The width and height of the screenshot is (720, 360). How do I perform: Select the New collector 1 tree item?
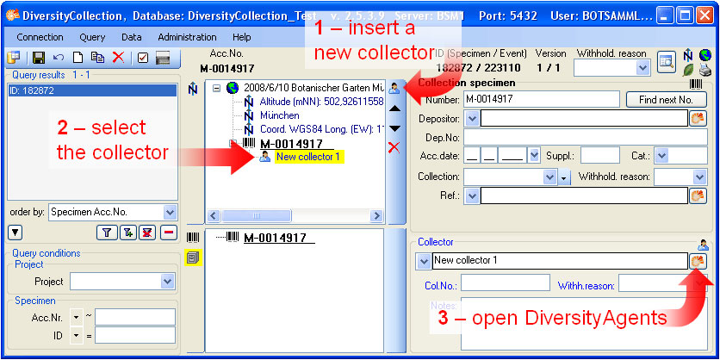308,157
